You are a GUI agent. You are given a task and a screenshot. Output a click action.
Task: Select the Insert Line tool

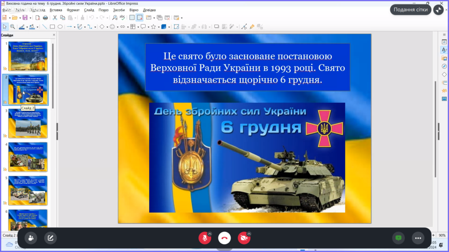click(x=44, y=27)
